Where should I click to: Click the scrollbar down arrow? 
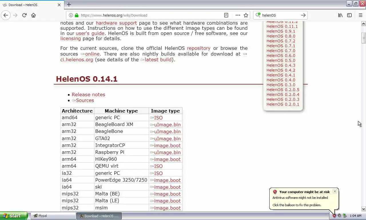click(x=363, y=209)
